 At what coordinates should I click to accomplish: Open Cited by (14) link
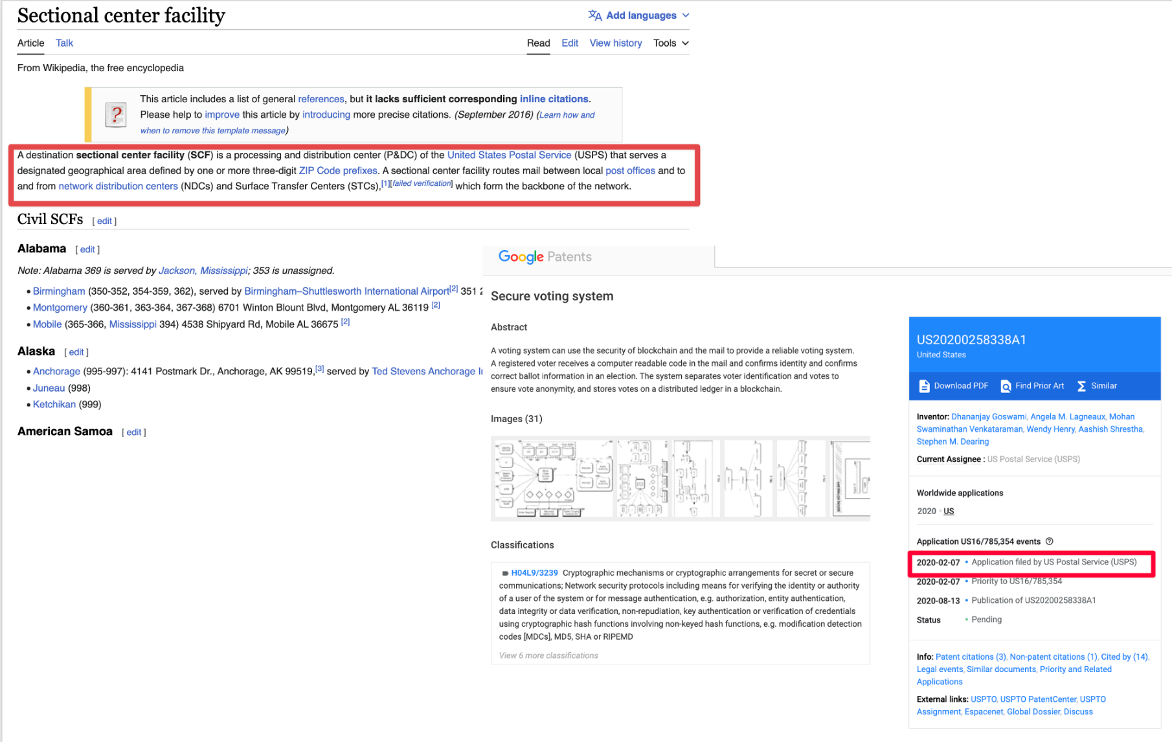[1124, 657]
